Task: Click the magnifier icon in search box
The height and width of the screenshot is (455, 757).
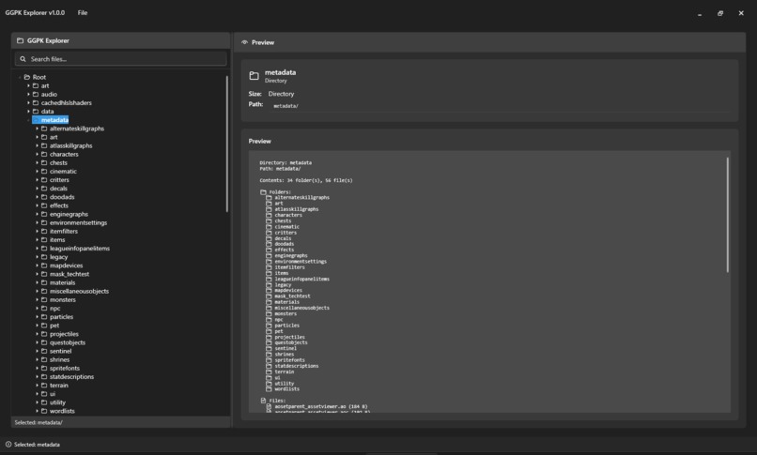Action: (x=23, y=59)
